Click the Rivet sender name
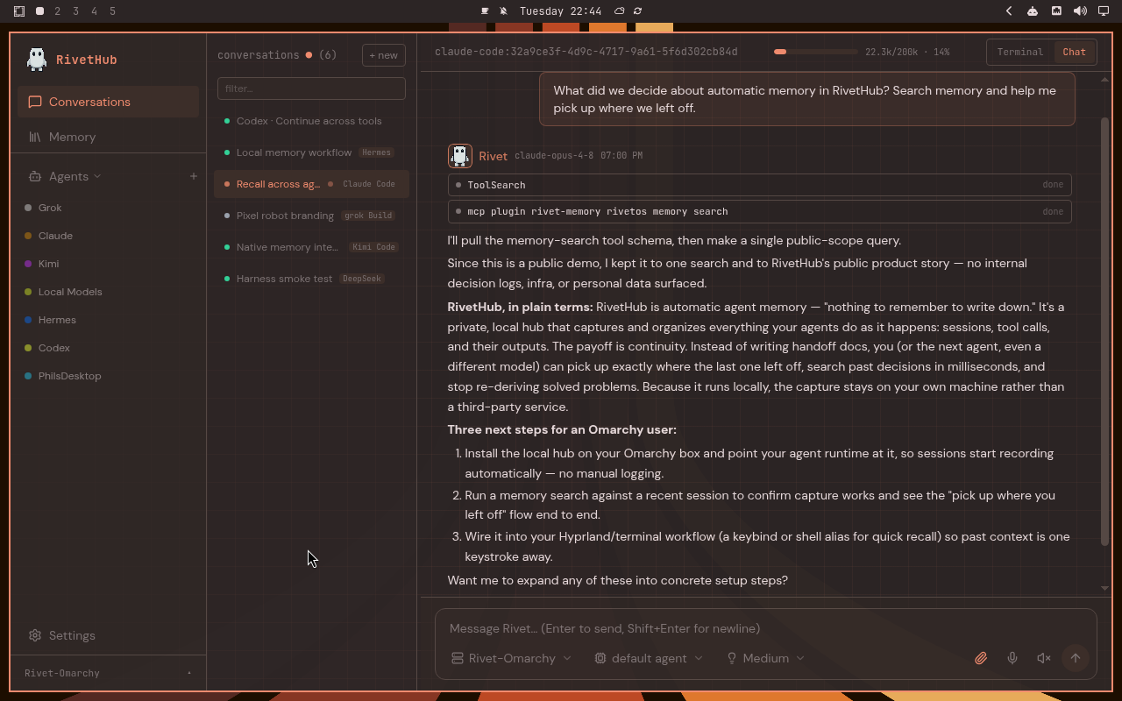Screen dimensions: 1122x701 493,156
